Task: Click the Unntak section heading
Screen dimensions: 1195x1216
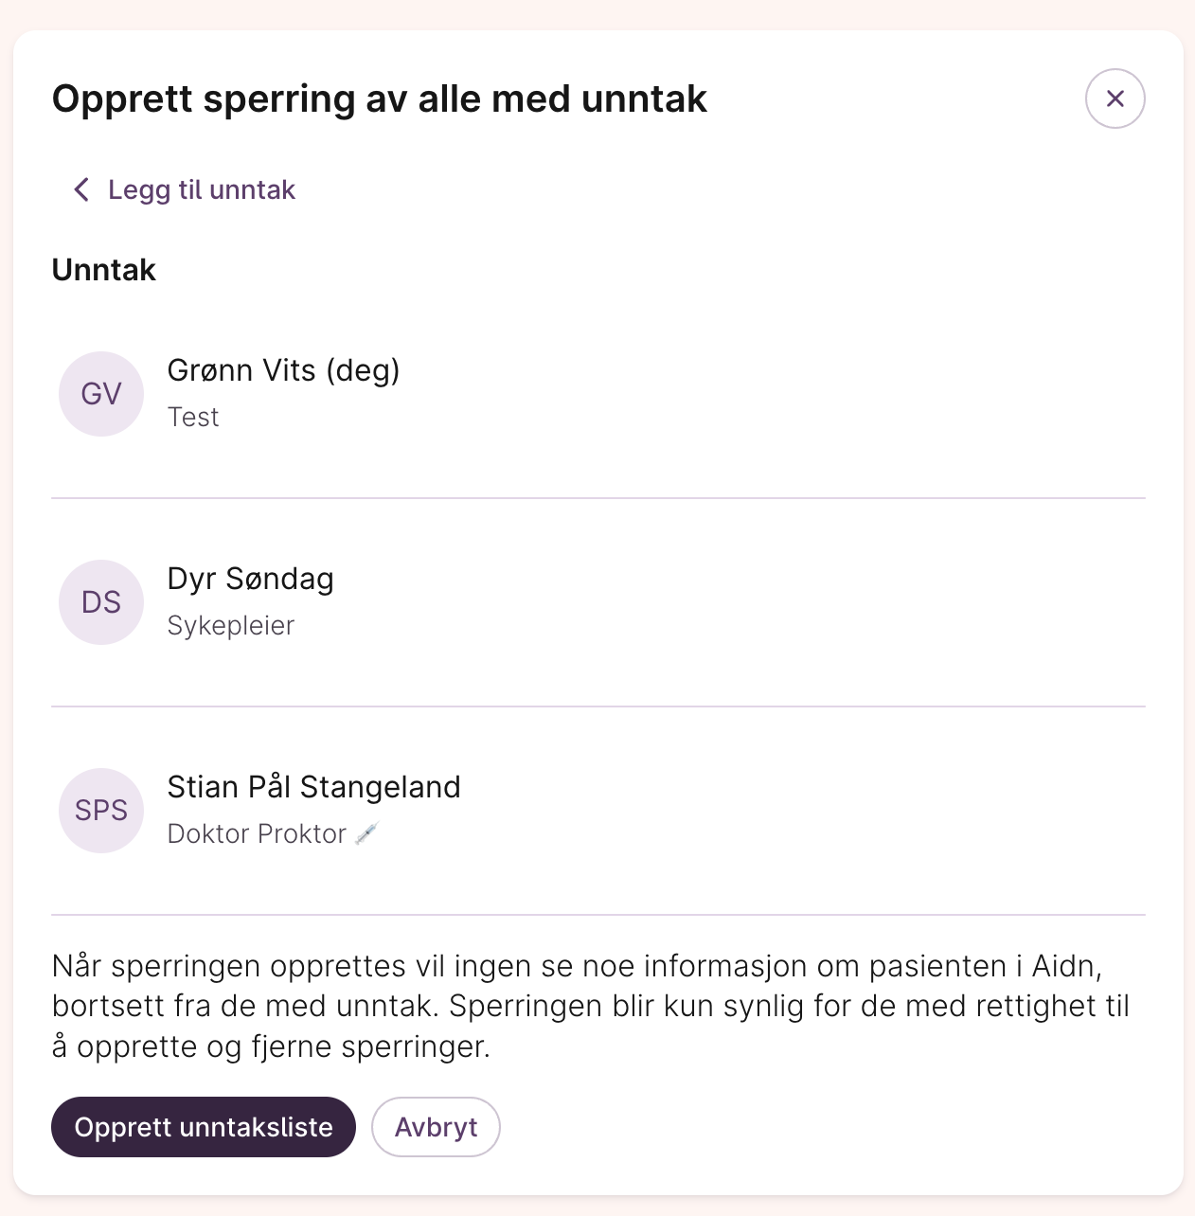Action: point(103,270)
